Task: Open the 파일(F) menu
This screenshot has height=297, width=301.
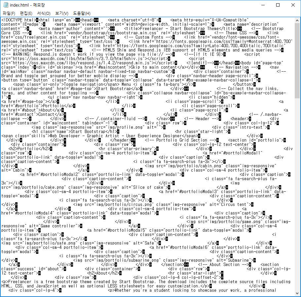Action: pos(9,13)
